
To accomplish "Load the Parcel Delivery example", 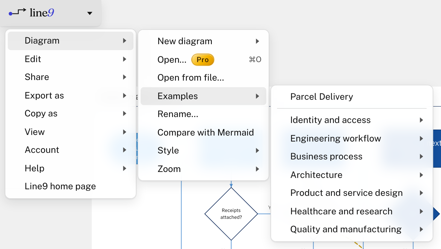I will [x=352, y=97].
